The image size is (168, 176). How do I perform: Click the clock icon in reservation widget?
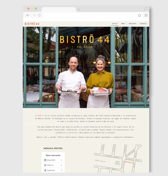point(45,165)
